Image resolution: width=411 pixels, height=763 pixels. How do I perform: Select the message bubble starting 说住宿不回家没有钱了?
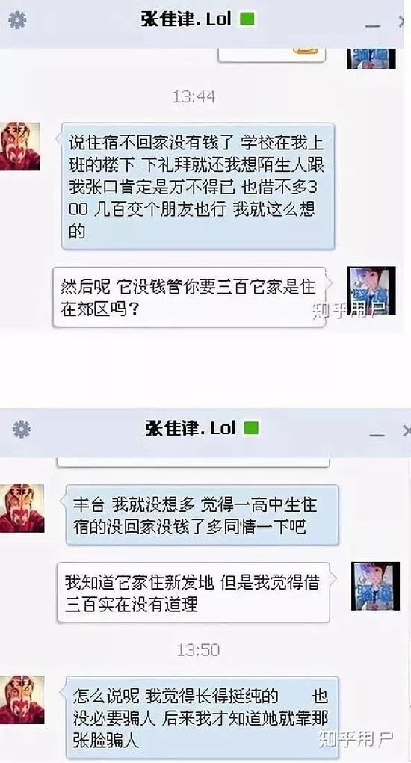[x=198, y=186]
